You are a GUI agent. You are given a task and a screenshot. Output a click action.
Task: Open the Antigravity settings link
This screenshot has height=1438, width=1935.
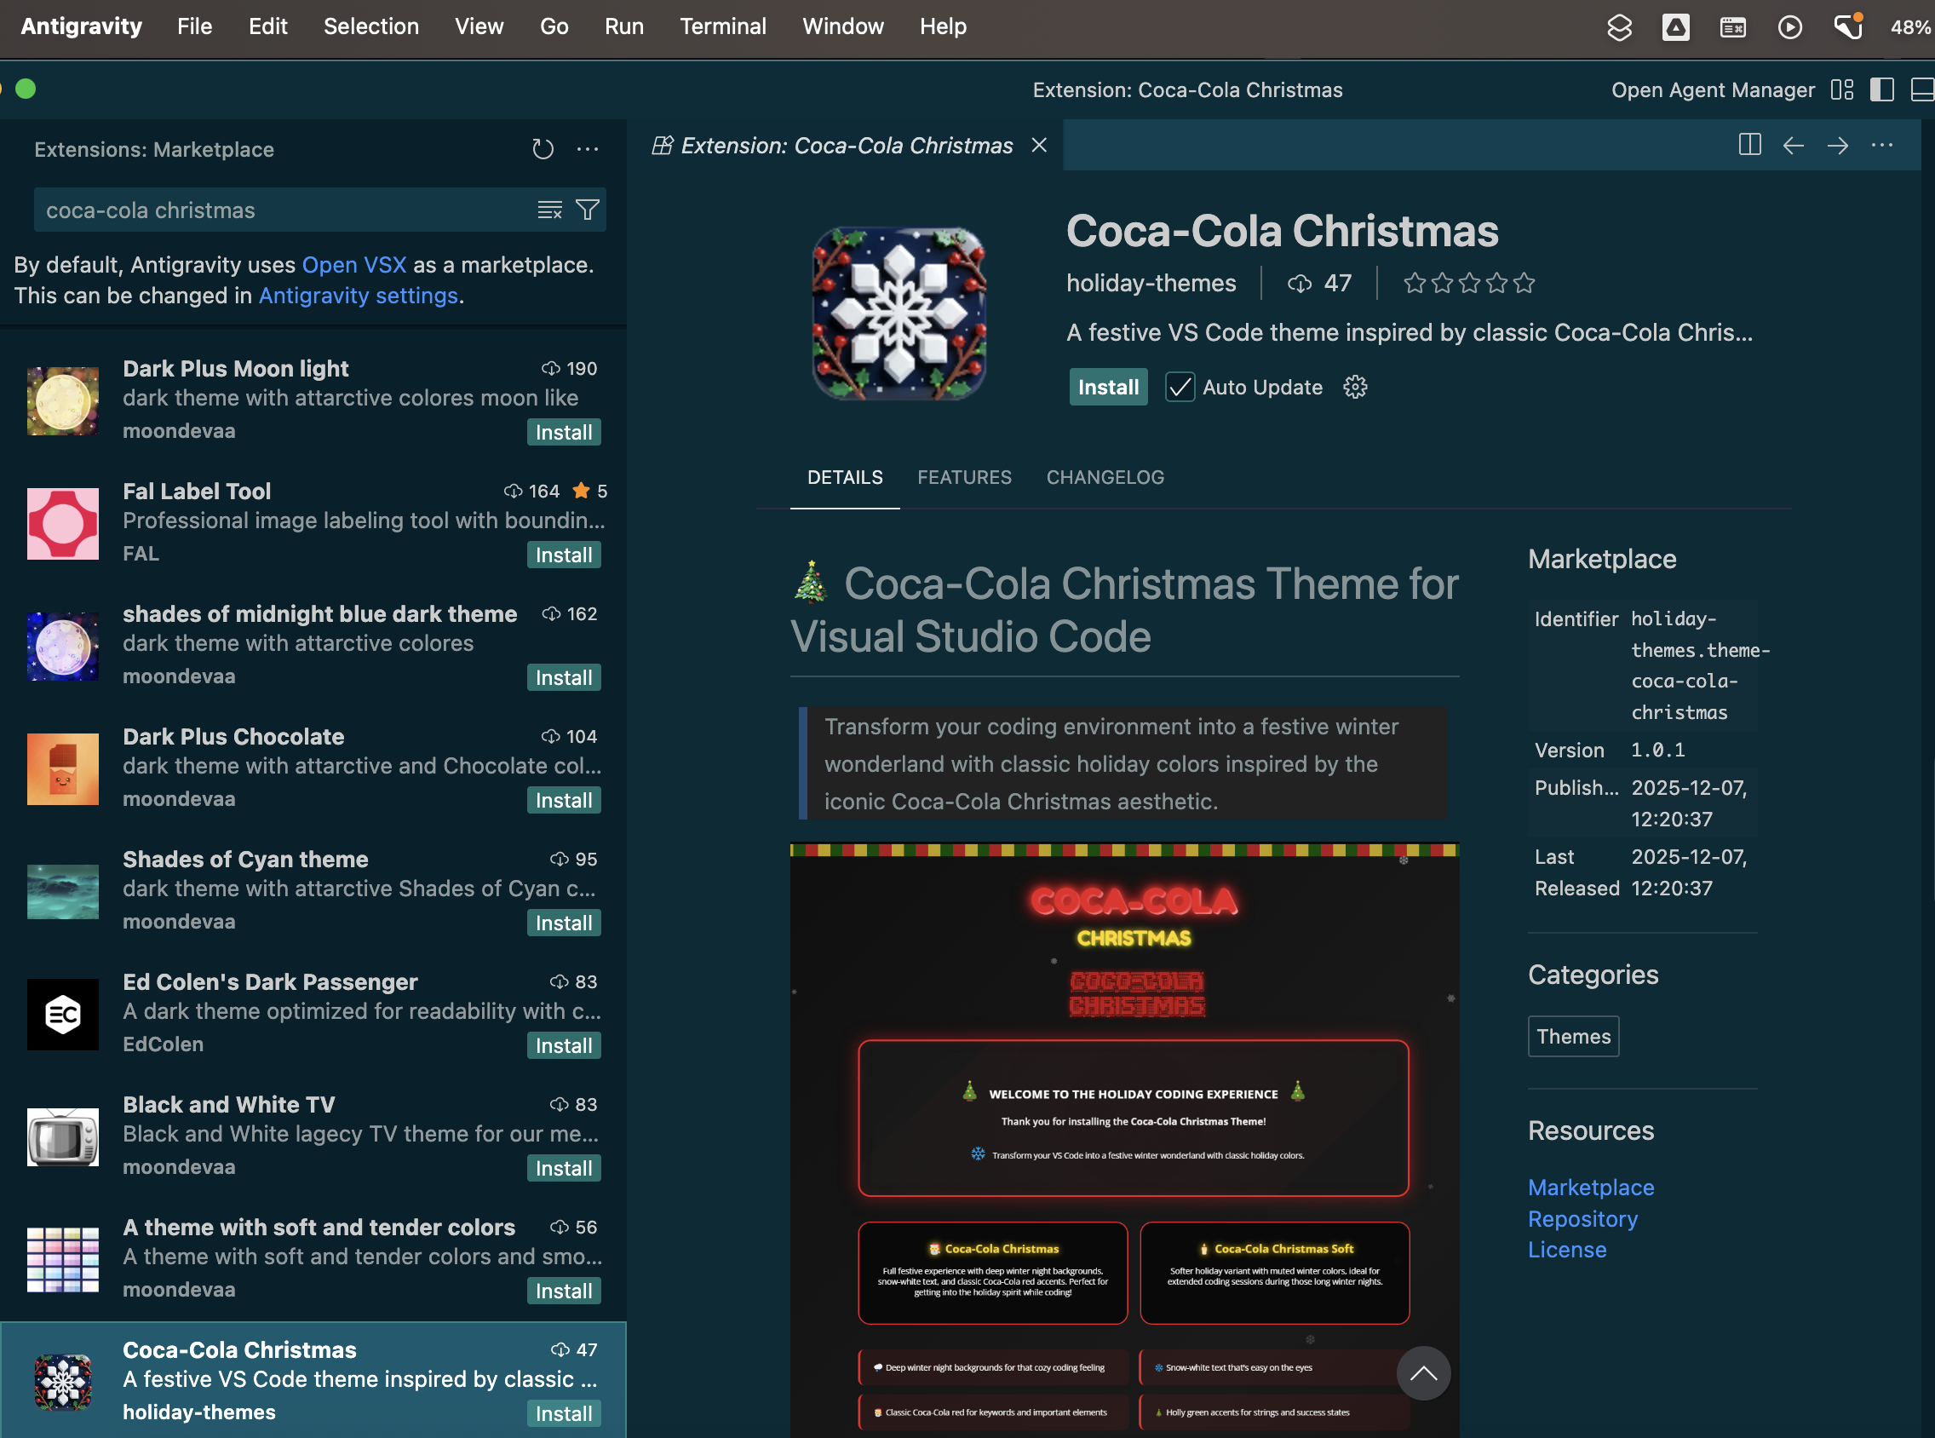click(359, 296)
